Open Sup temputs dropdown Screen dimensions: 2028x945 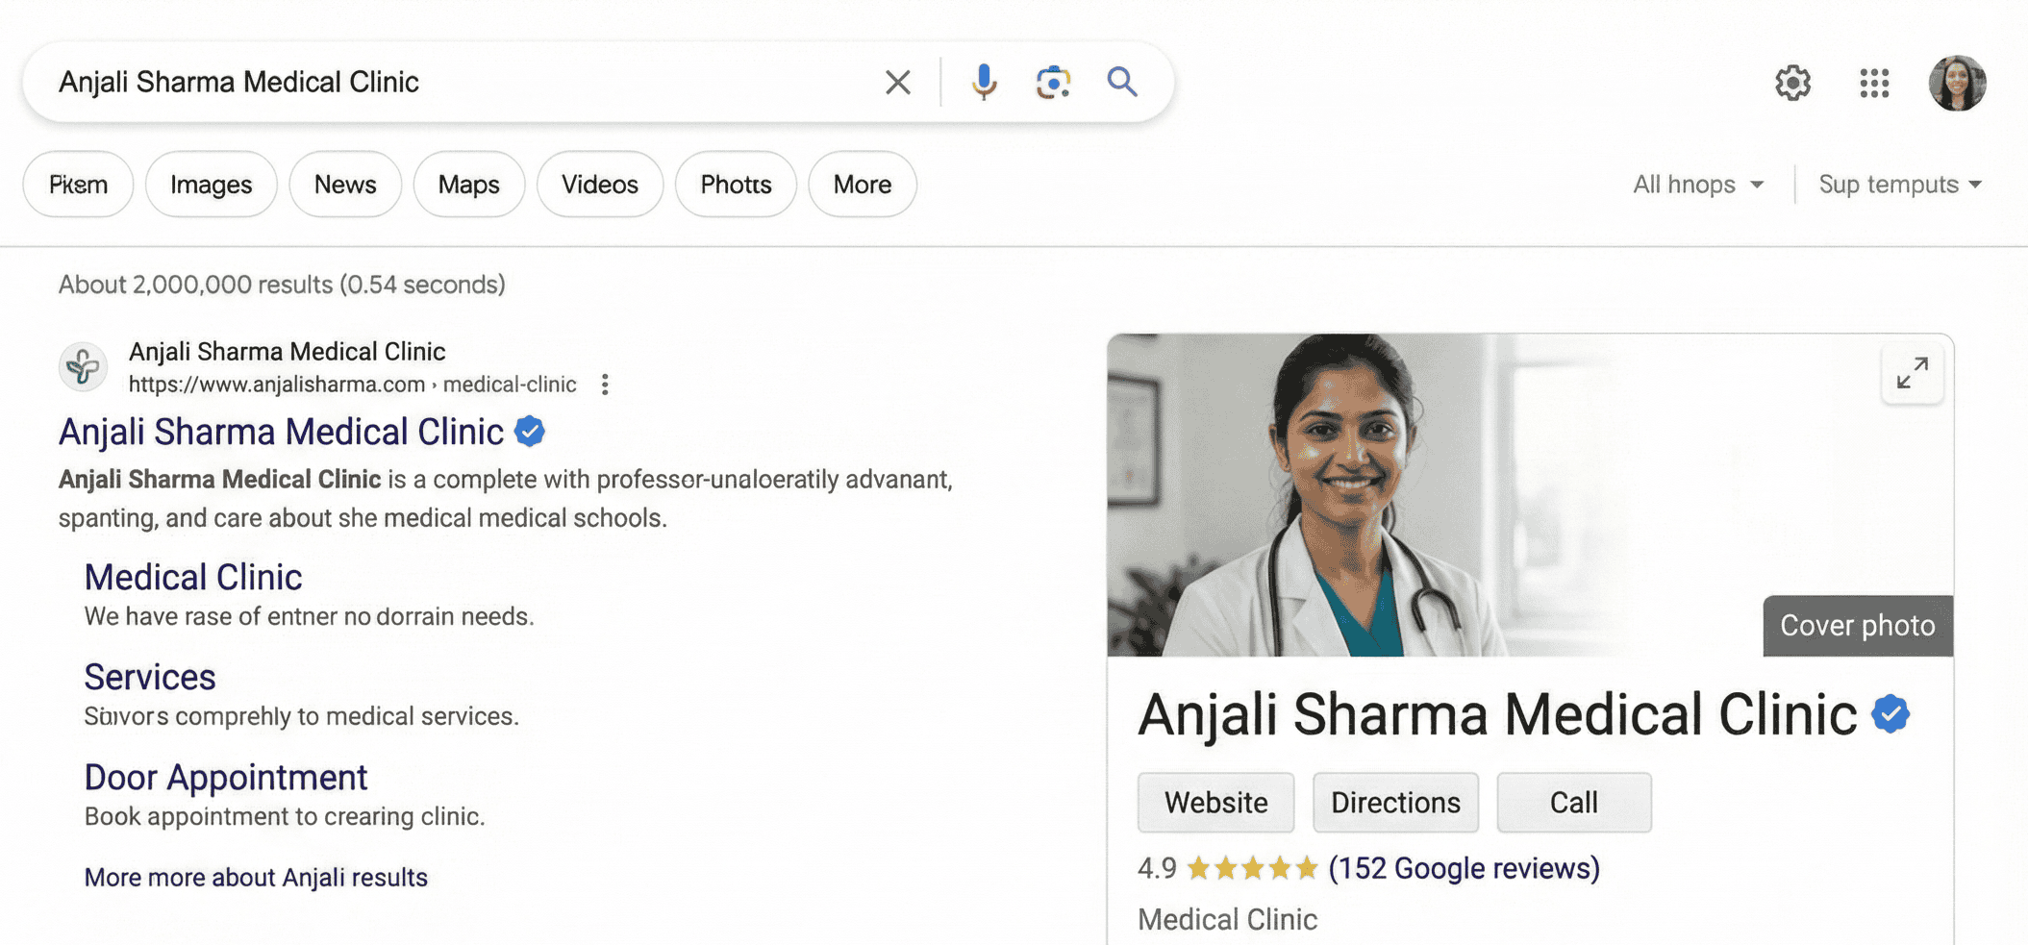coord(1900,184)
